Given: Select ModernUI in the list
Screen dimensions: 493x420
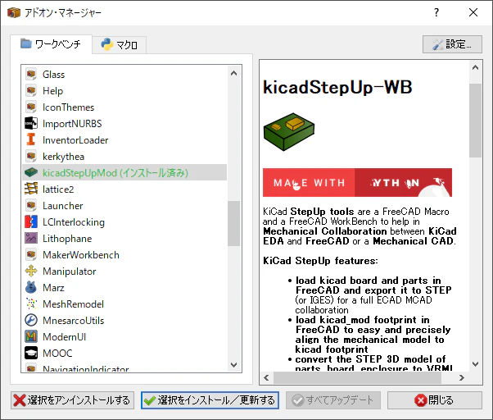Looking at the screenshot, I should [x=124, y=336].
